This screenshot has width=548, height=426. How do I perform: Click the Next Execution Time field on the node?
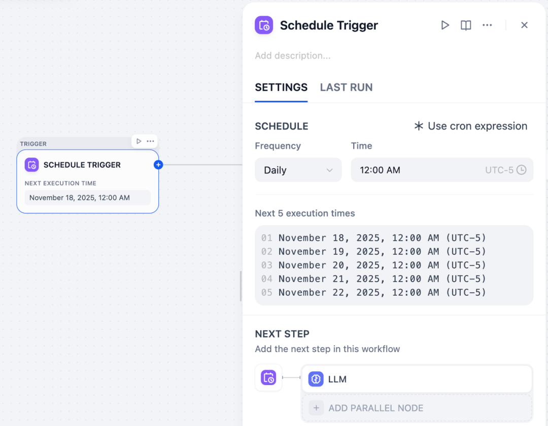87,197
